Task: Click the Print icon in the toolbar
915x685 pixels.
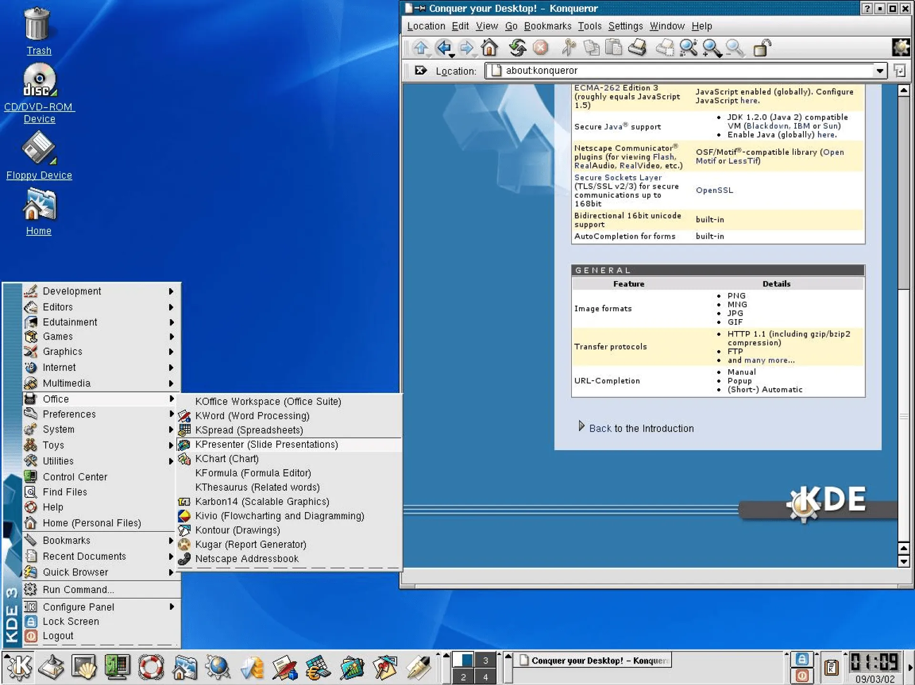Action: click(x=638, y=48)
